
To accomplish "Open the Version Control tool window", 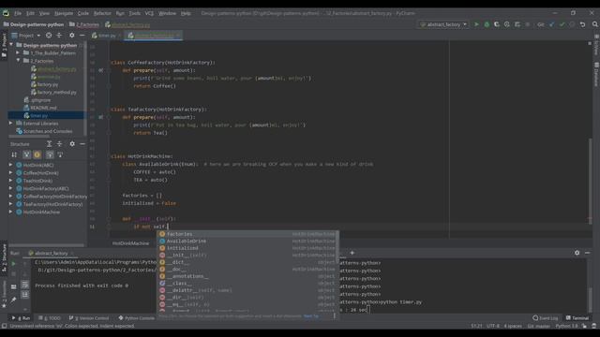I will coord(89,318).
